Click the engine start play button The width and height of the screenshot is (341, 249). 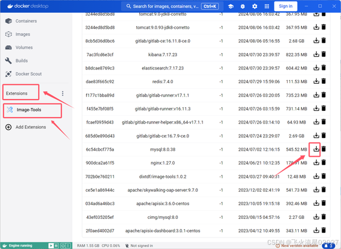click(51, 245)
